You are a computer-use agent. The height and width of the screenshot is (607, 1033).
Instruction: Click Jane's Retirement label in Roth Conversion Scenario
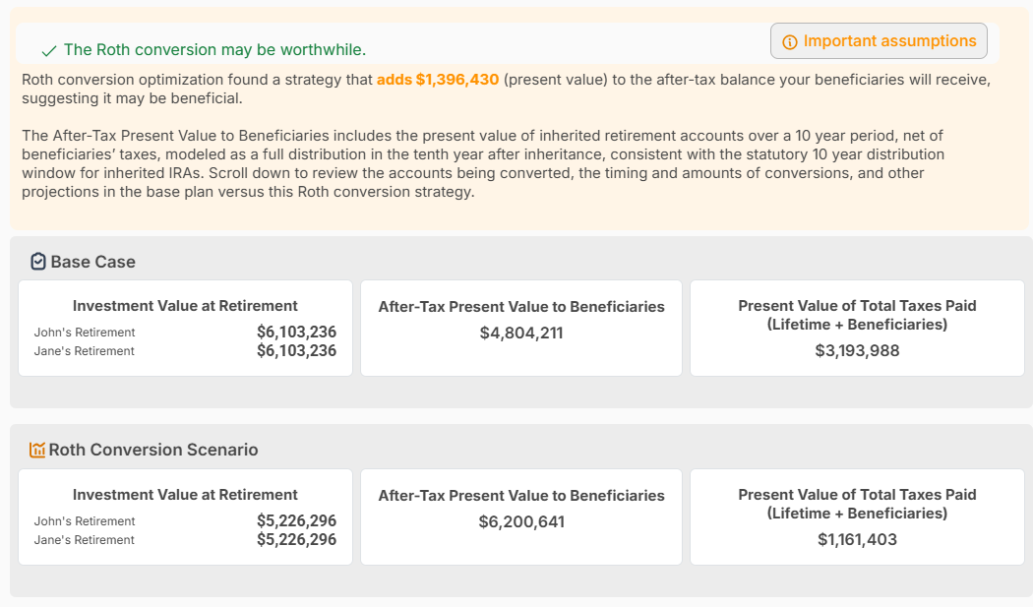[x=85, y=540]
